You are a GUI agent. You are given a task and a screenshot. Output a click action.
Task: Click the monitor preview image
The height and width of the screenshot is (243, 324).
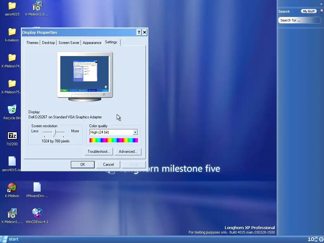click(x=85, y=77)
